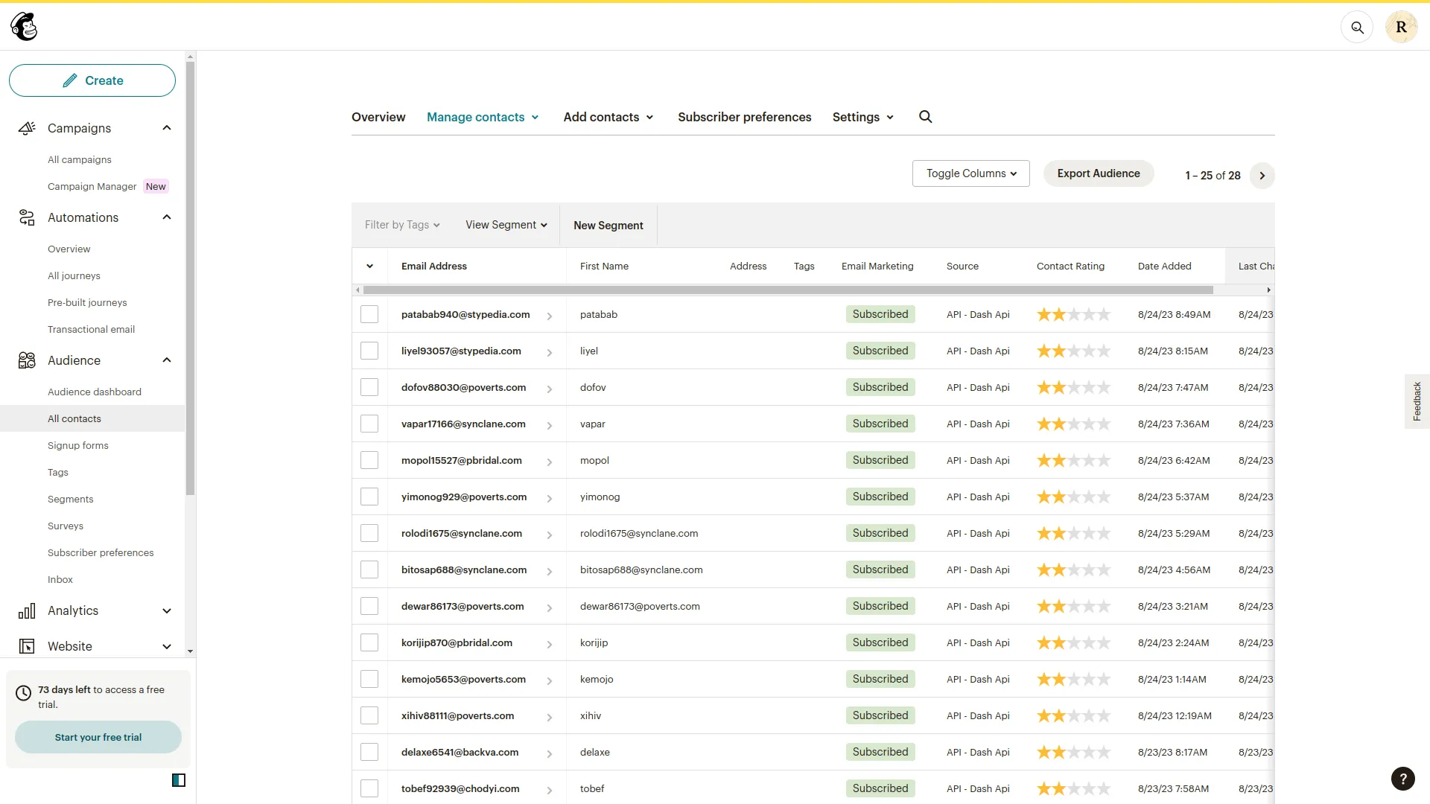Screen dimensions: 1430x804
Task: Open the Add contacts menu
Action: click(607, 117)
